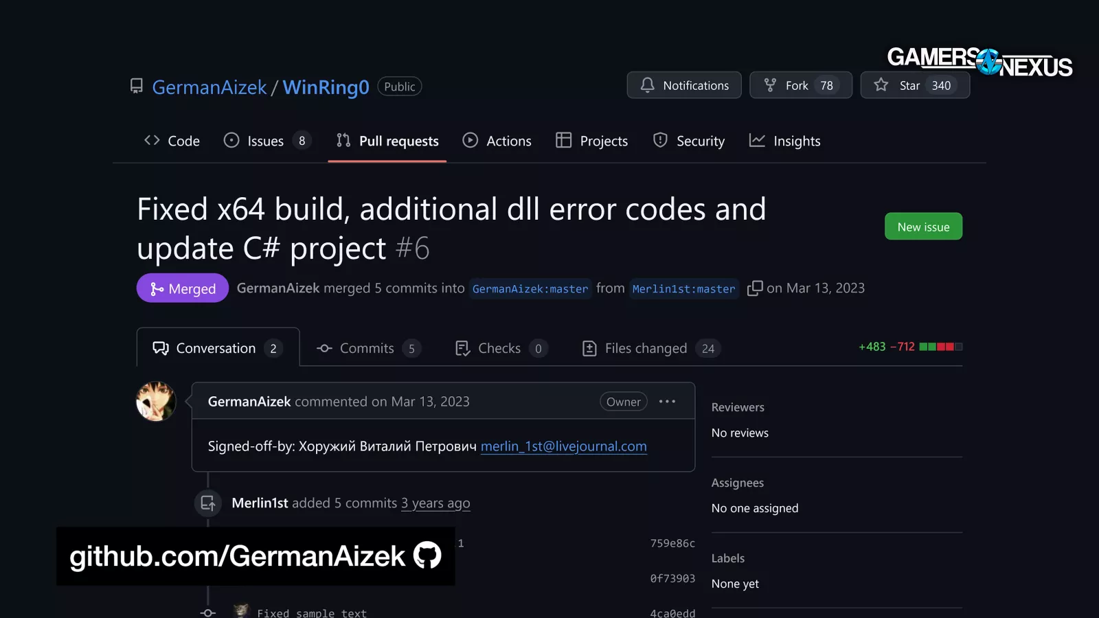
Task: Fork the WinRing0 repository
Action: tap(800, 85)
